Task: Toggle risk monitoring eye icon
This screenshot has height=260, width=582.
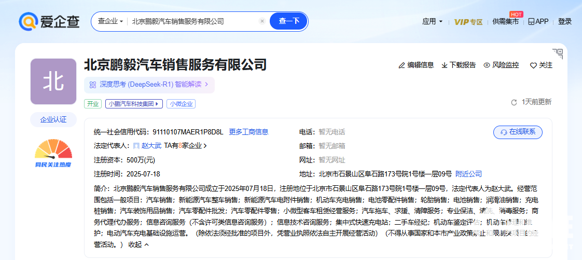Action: pos(487,65)
